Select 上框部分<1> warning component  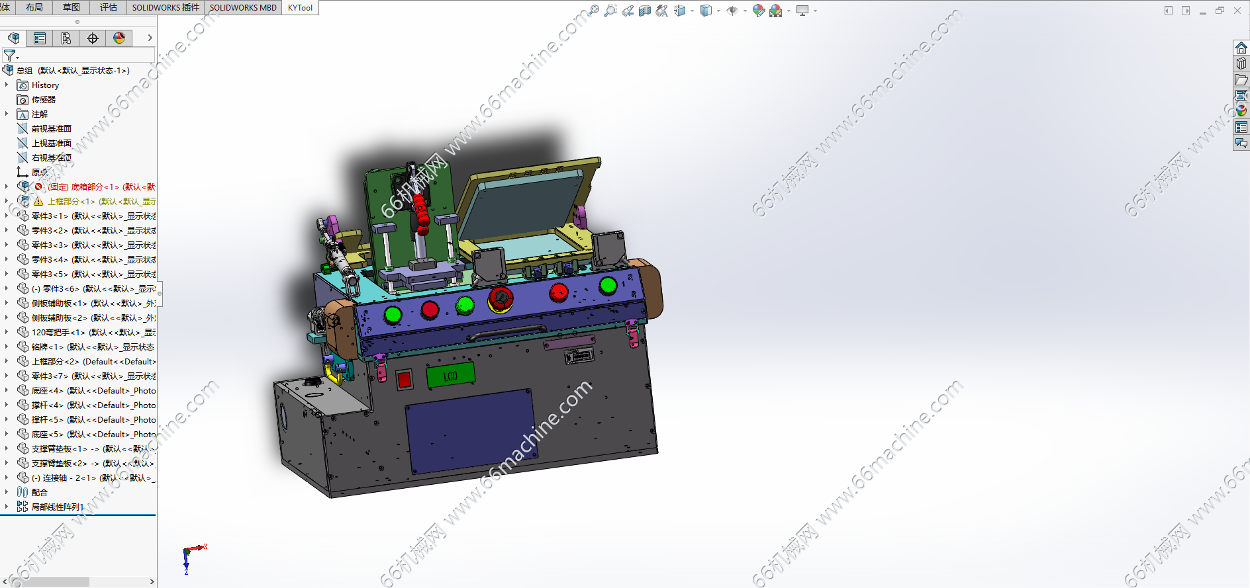(86, 201)
